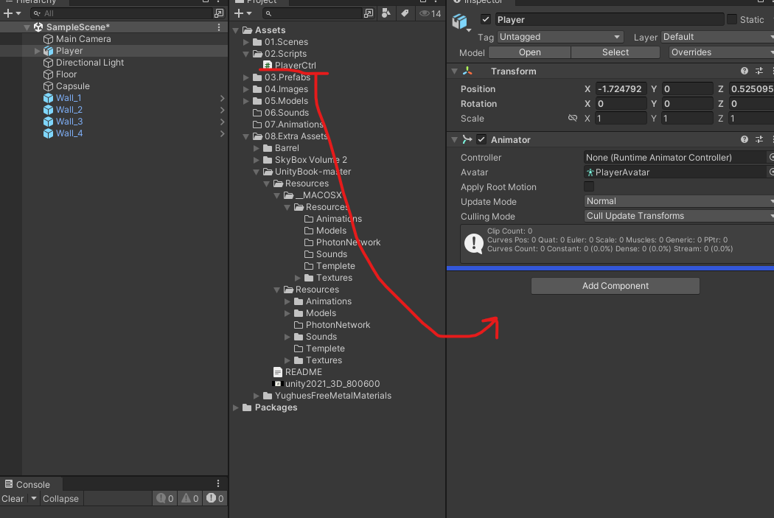Open the Culling Mode dropdown

point(679,216)
